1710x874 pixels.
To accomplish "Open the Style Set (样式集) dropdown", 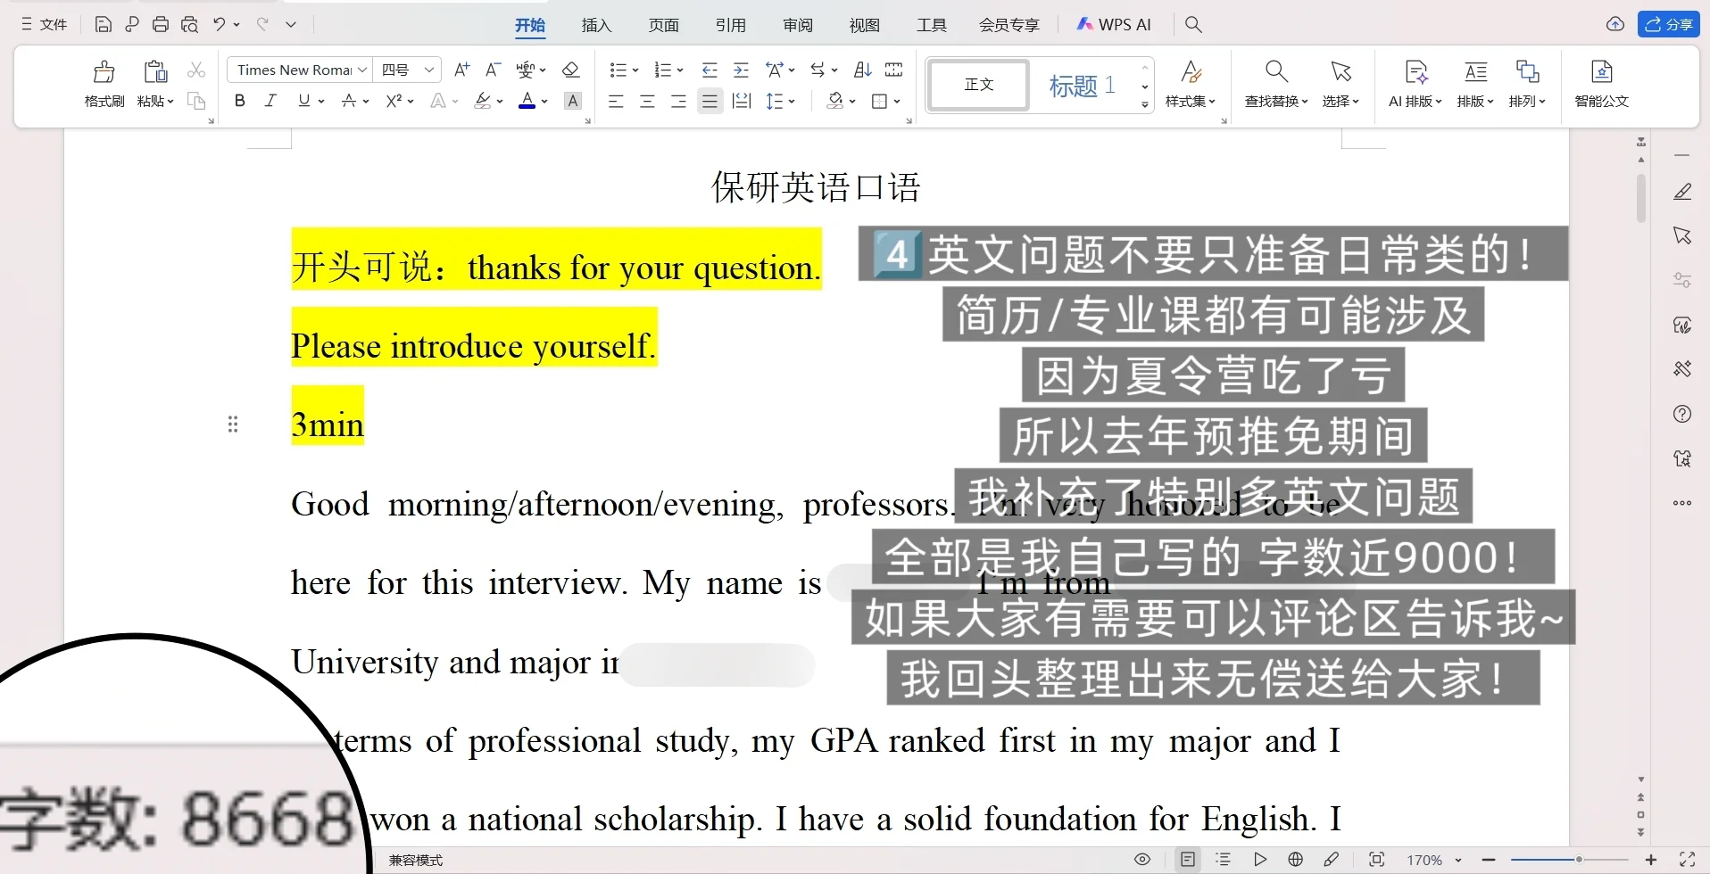I will 1191,85.
